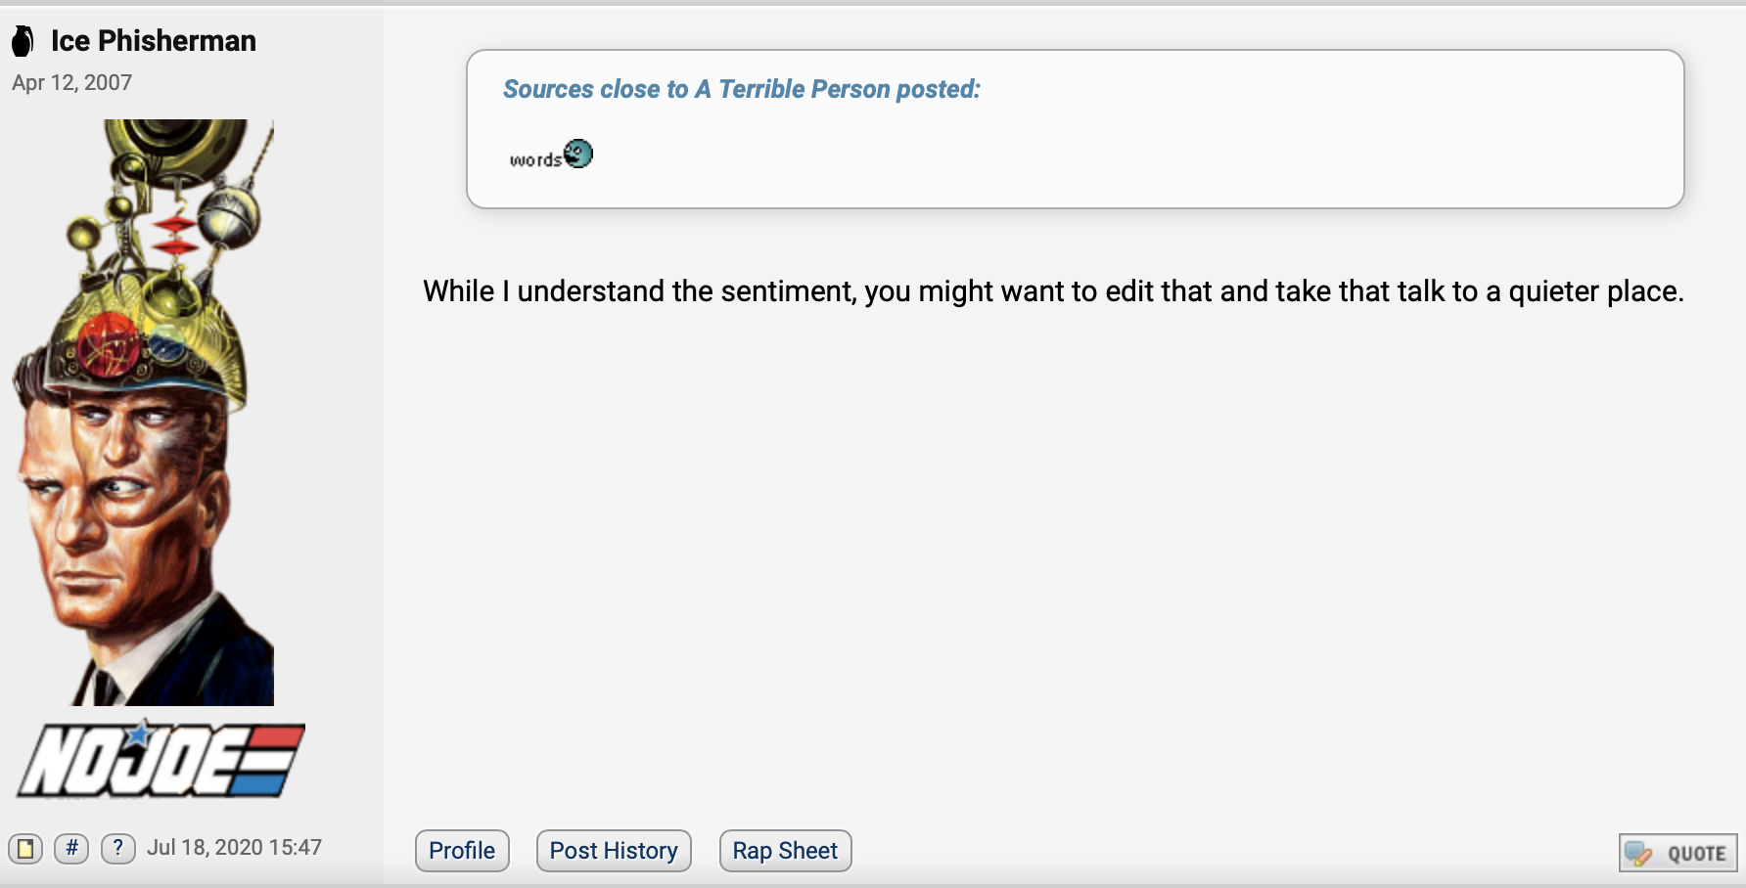Image resolution: width=1746 pixels, height=888 pixels.
Task: Click the post text about the sentiment
Action: (x=1053, y=291)
